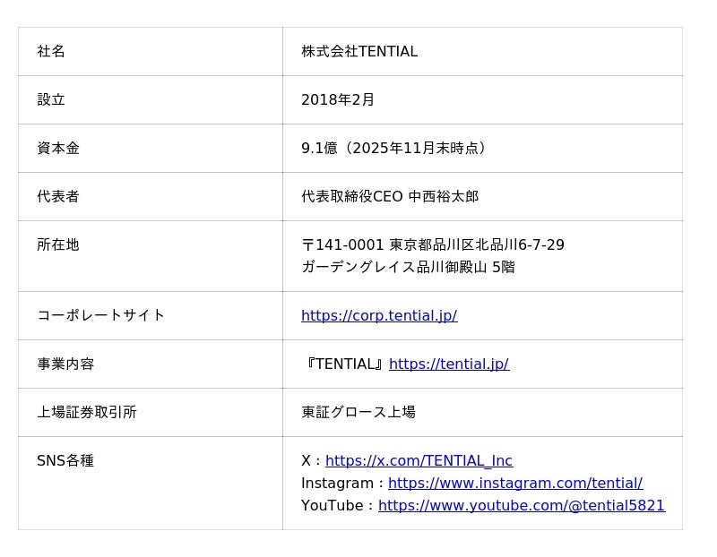Click the コーポレートサイト row label
Image resolution: width=717 pixels, height=557 pixels.
point(101,315)
